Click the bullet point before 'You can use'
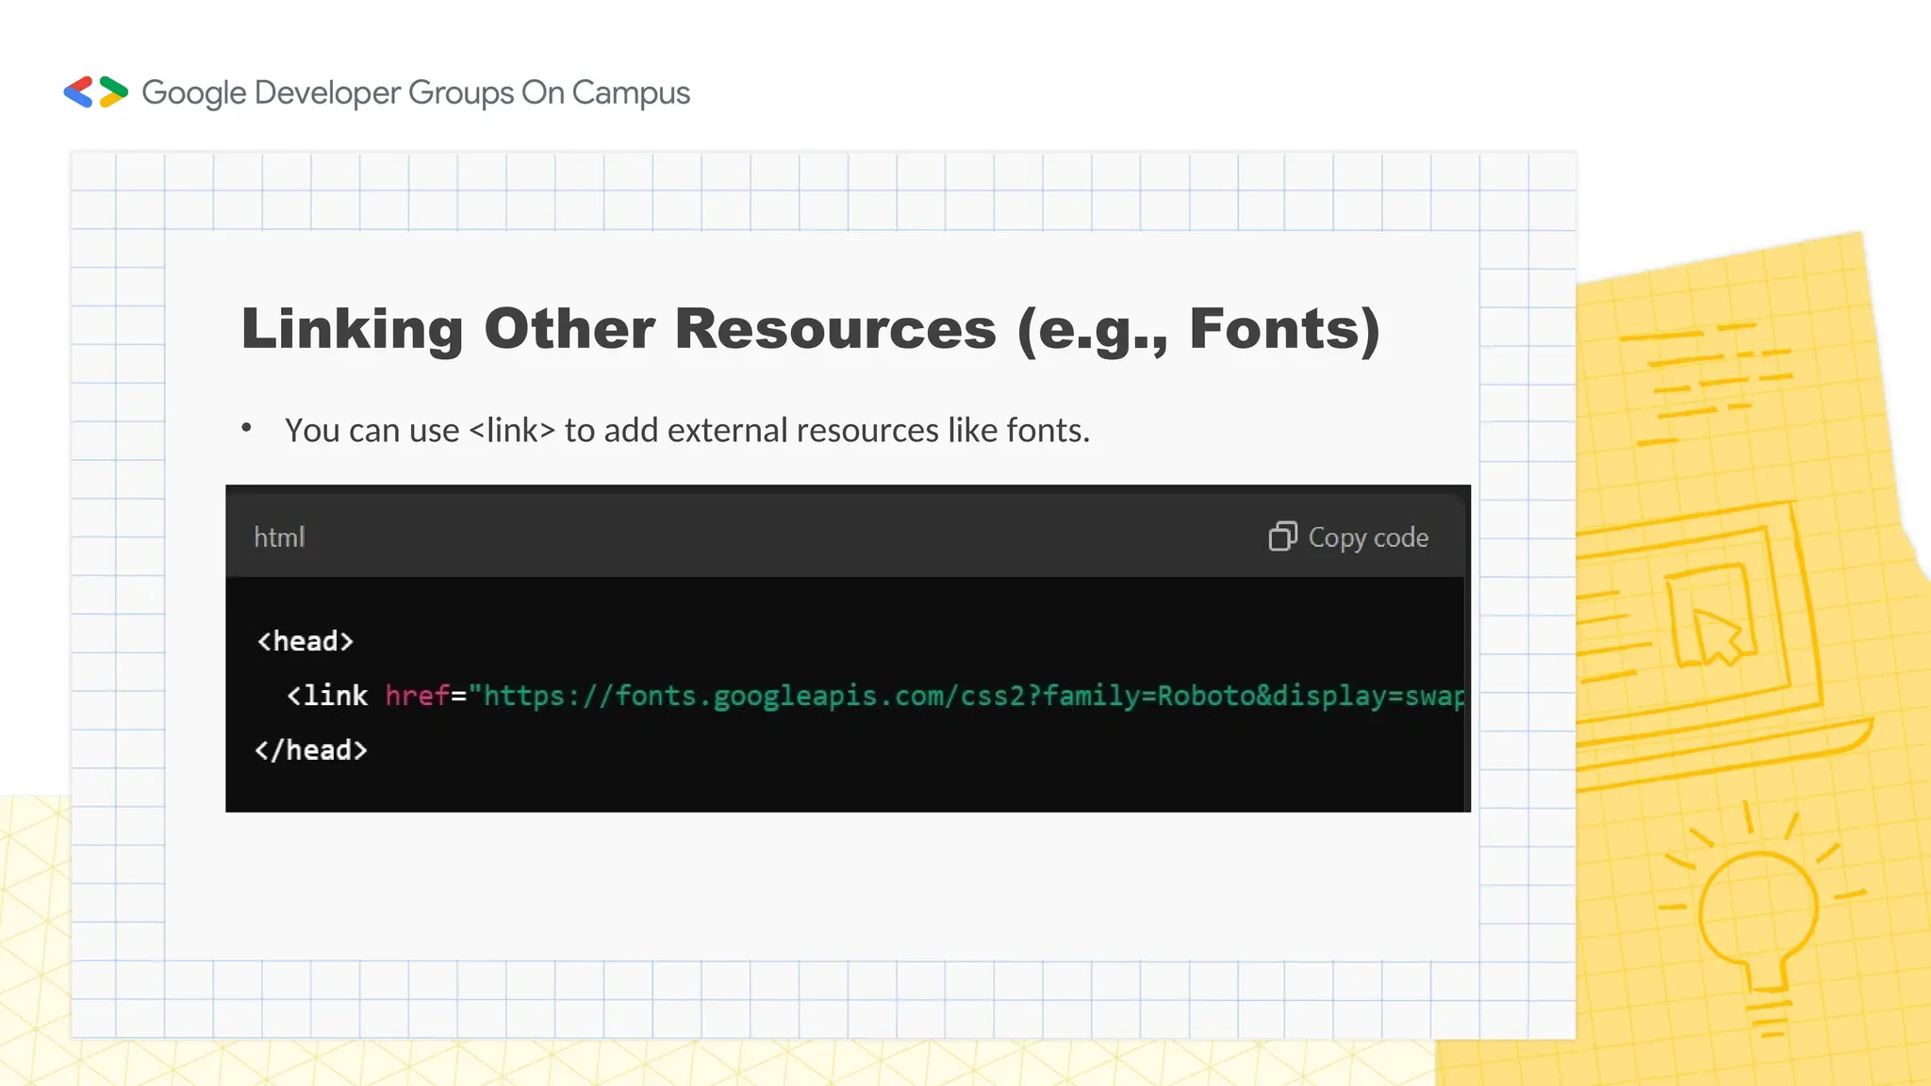This screenshot has width=1931, height=1086. pyautogui.click(x=246, y=429)
